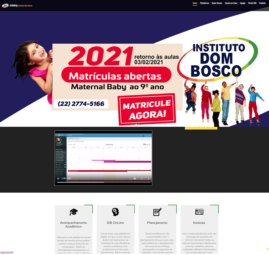Go to the Contato page
This screenshot has width=269, height=255.
click(x=262, y=3)
